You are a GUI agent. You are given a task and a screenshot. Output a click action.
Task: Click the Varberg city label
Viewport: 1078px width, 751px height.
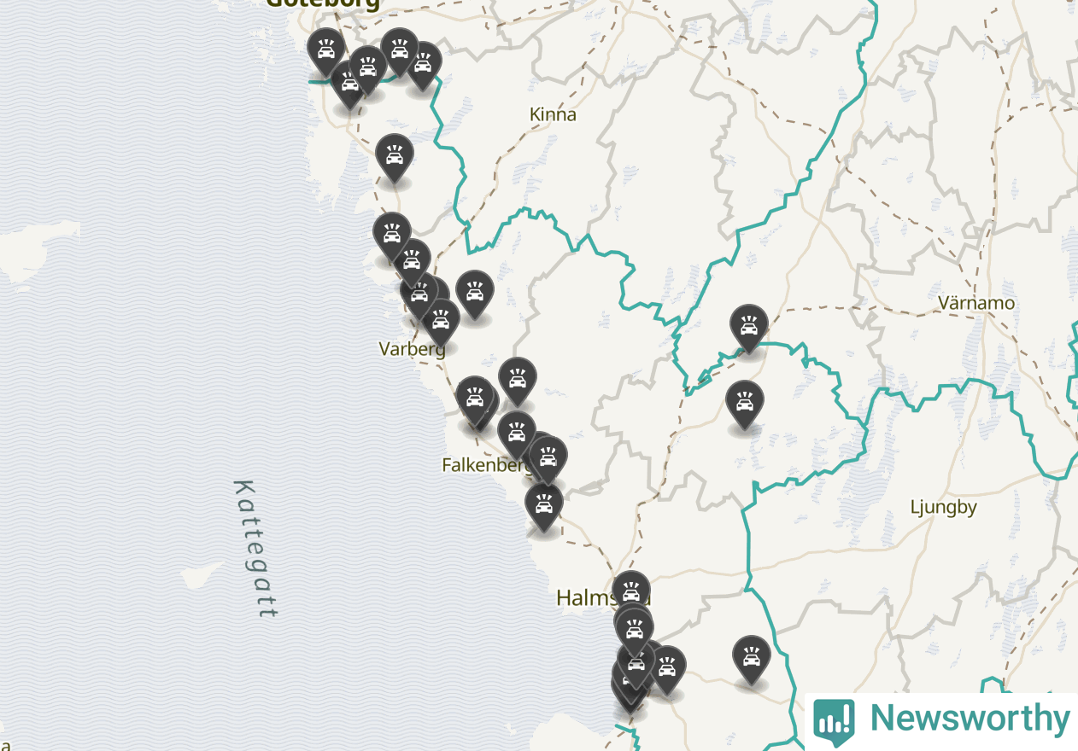tap(413, 349)
